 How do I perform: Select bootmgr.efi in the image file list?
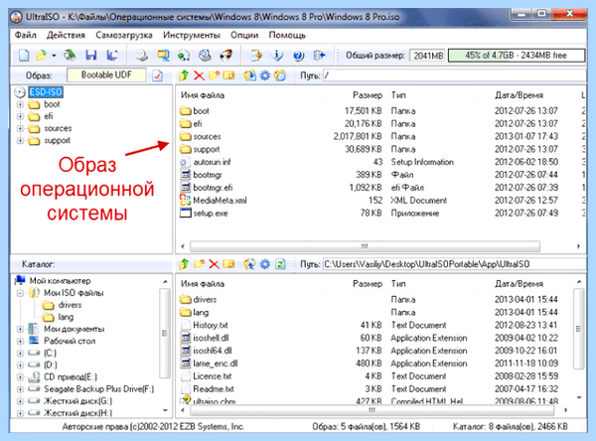click(213, 188)
